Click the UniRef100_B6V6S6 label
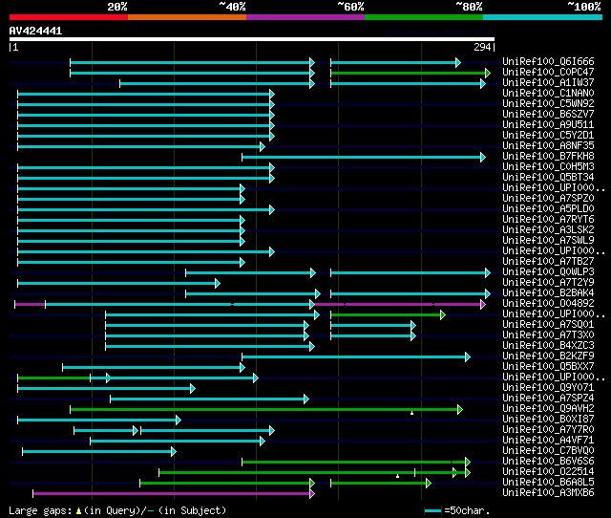The height and width of the screenshot is (518, 611). click(548, 462)
